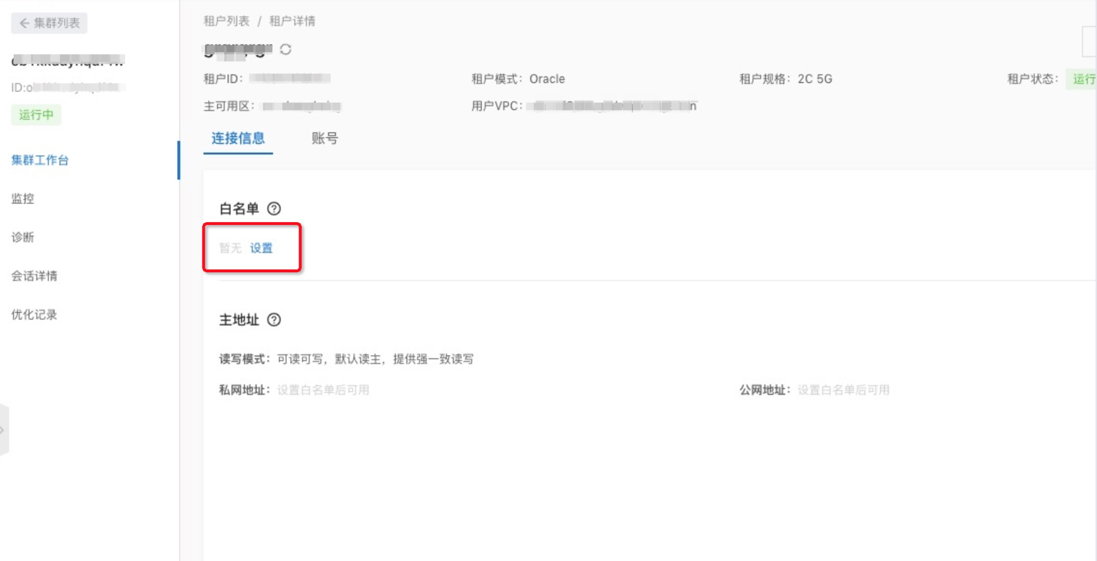
Task: Click the 租户列表 breadcrumb link
Action: [x=227, y=21]
